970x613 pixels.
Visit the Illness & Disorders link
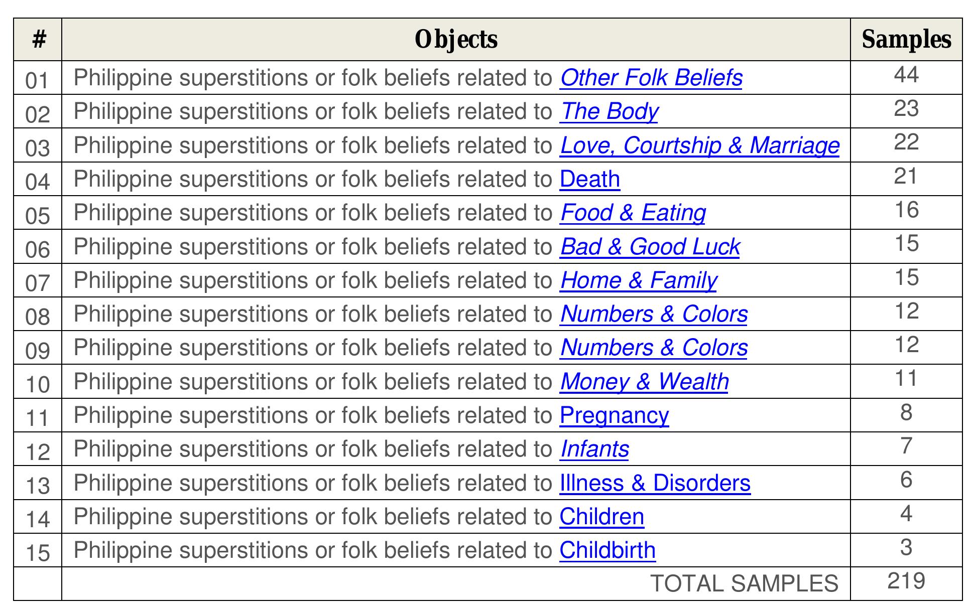coord(655,483)
